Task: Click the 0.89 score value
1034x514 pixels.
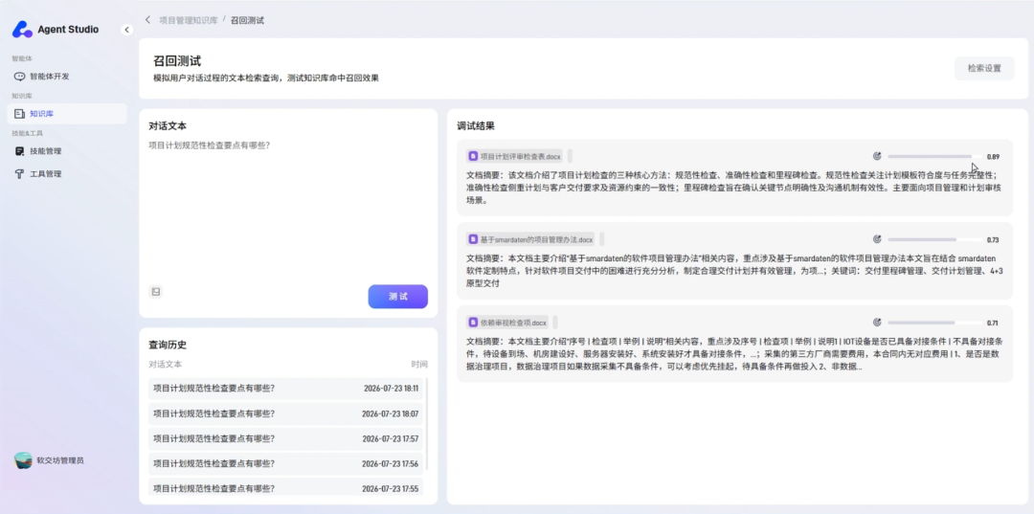Action: coord(993,157)
